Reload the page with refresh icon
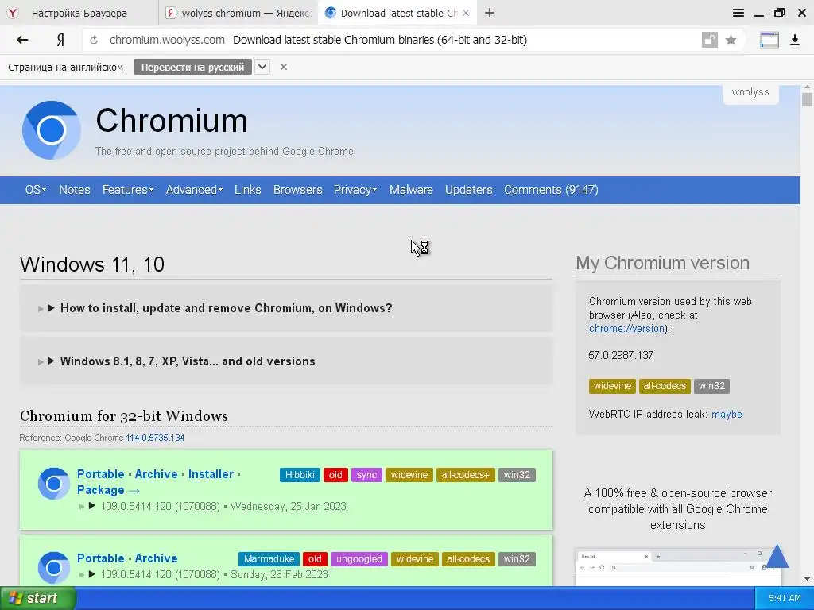The width and height of the screenshot is (814, 610). pyautogui.click(x=94, y=40)
